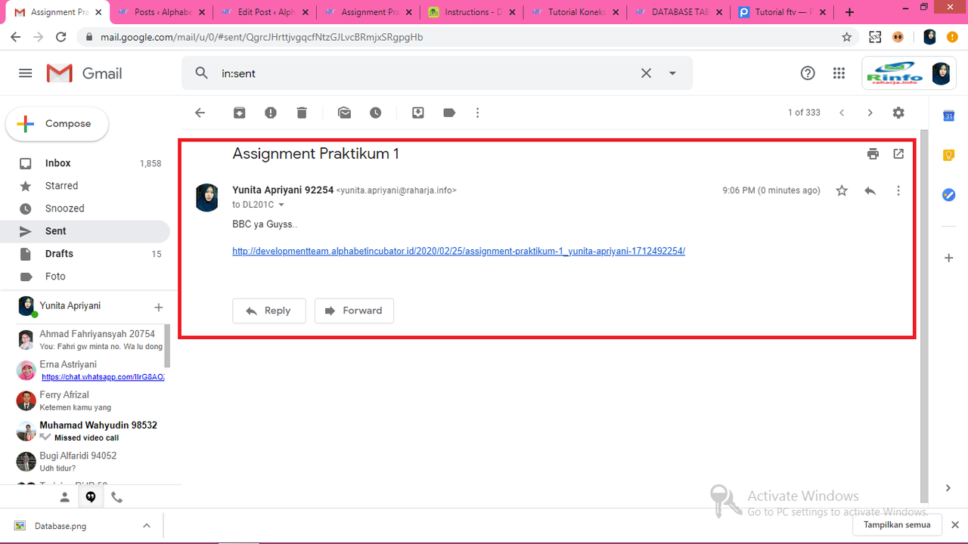This screenshot has width=968, height=544.
Task: Switch to Instructions browser tab
Action: coord(471,12)
